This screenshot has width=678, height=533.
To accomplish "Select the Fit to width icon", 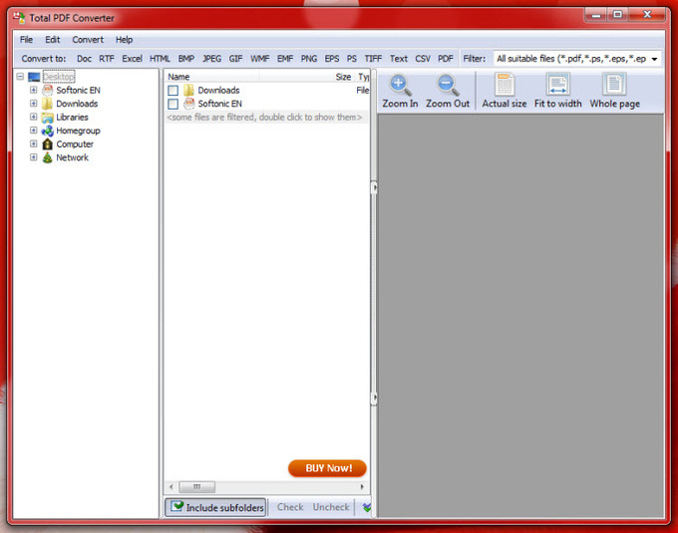I will pyautogui.click(x=557, y=85).
